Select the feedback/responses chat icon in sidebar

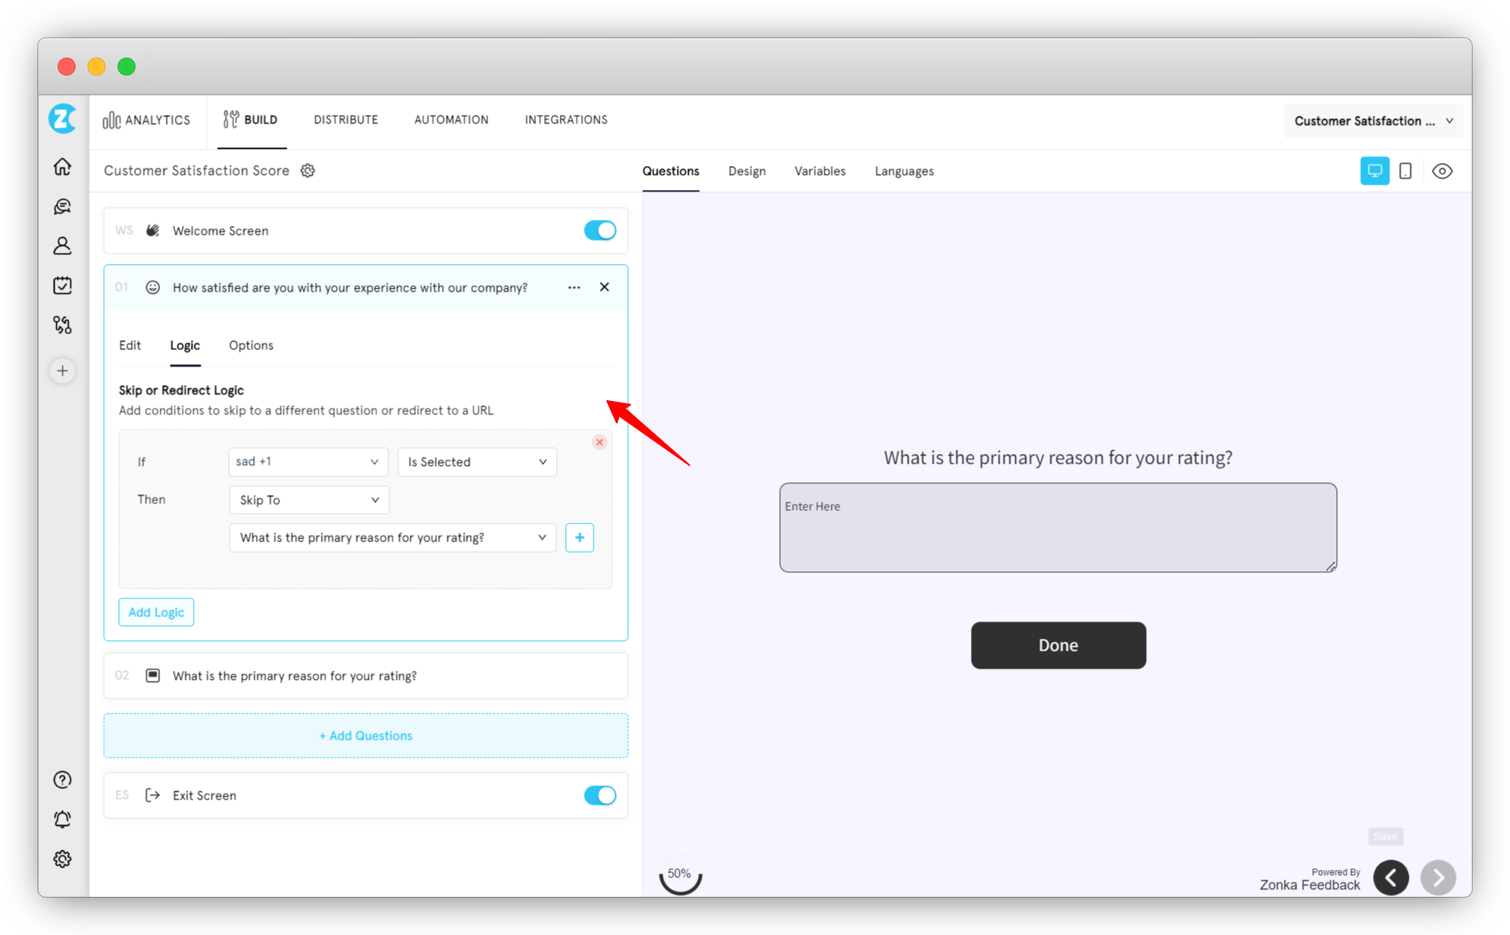62,206
